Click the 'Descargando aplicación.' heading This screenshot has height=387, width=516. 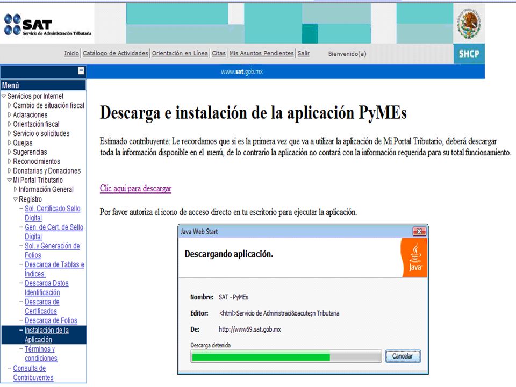click(229, 254)
